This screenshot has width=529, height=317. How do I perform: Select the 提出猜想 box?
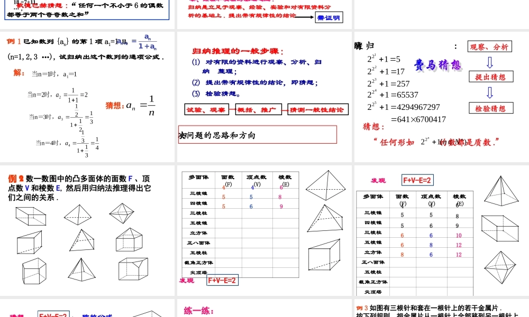491,77
